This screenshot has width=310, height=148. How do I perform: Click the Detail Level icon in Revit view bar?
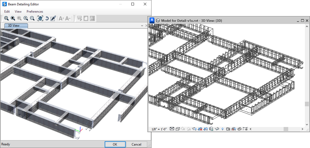172,129
